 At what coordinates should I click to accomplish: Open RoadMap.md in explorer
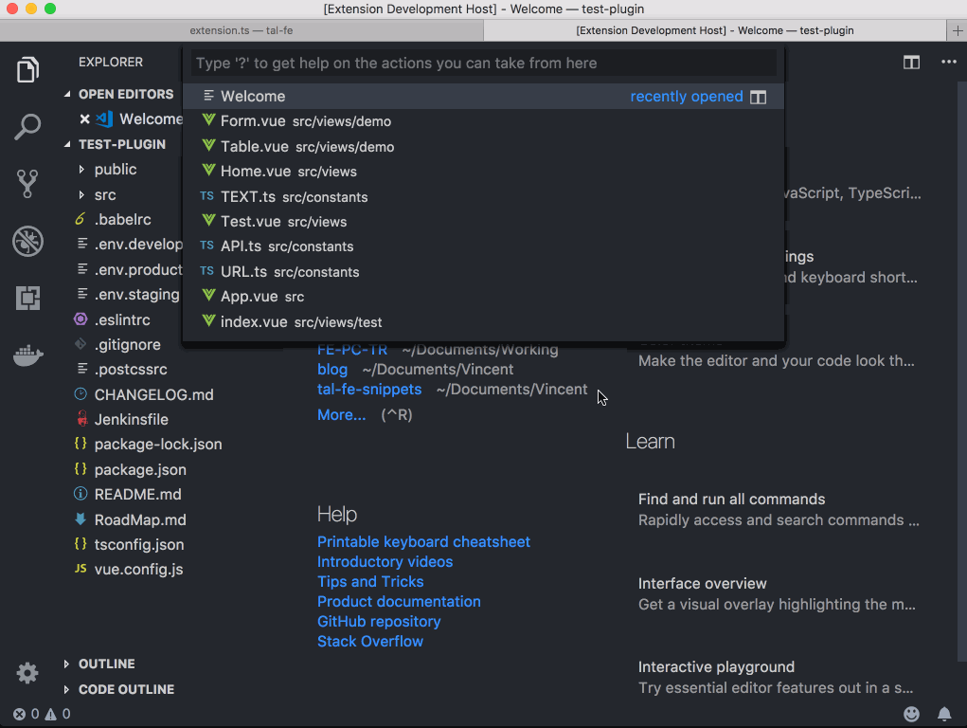140,519
